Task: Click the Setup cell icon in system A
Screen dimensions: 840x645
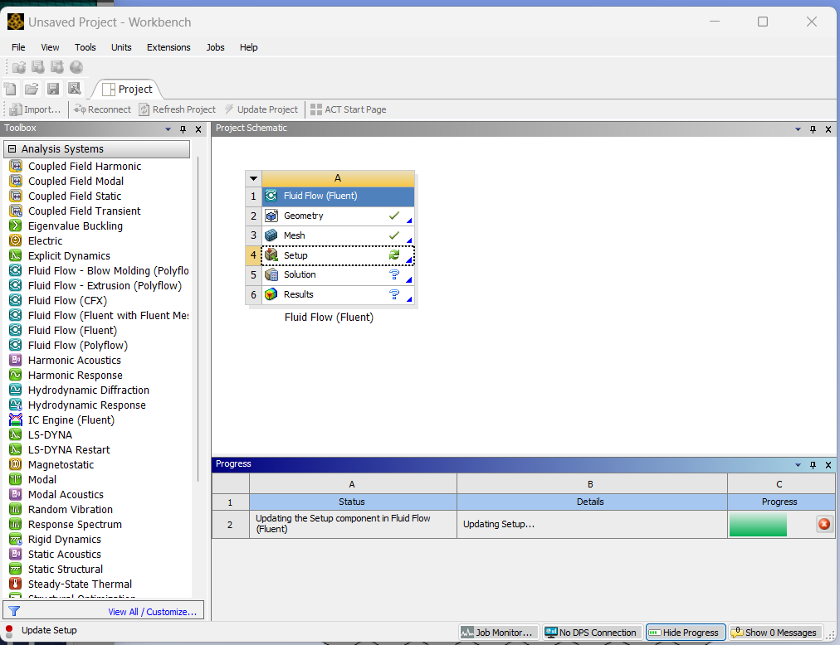Action: pos(271,255)
